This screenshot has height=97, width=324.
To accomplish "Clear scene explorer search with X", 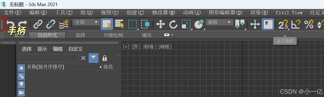I will (83, 58).
